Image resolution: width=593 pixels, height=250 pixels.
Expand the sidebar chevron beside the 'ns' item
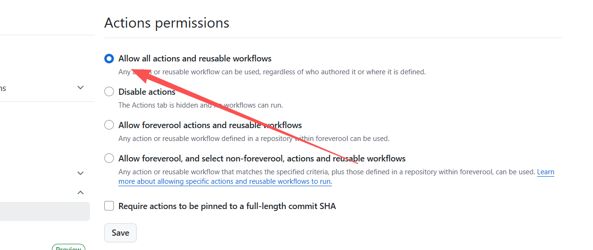click(80, 88)
